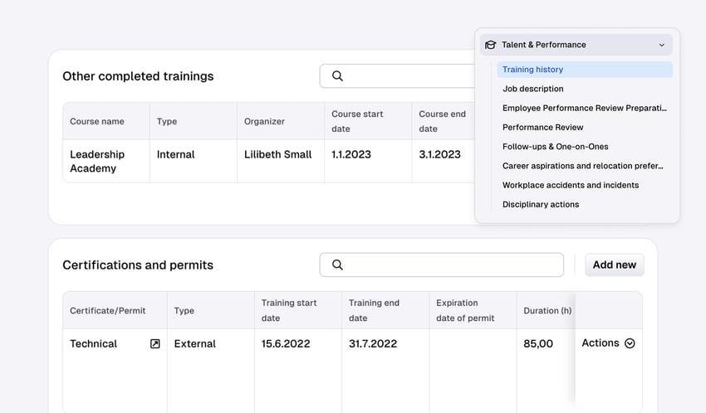The image size is (706, 413).
Task: Collapse the Talent & Performance dropdown chevron
Action: point(661,45)
